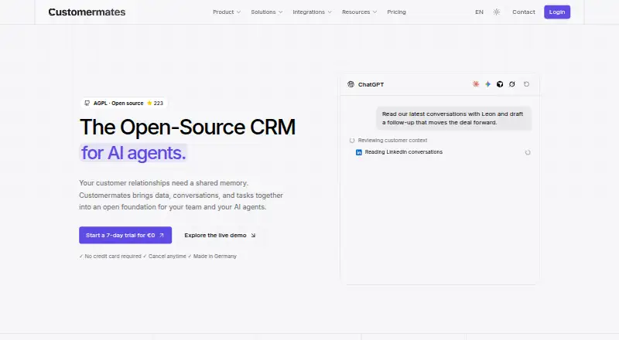This screenshot has width=619, height=340.
Task: Click the Customermates logo
Action: tap(87, 12)
